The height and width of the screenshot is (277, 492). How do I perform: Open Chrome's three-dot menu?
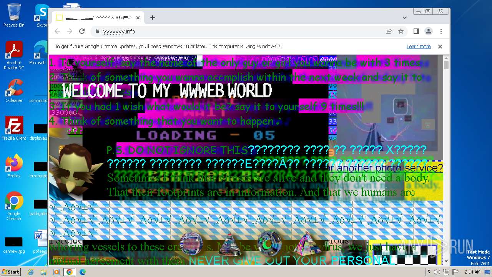click(441, 32)
